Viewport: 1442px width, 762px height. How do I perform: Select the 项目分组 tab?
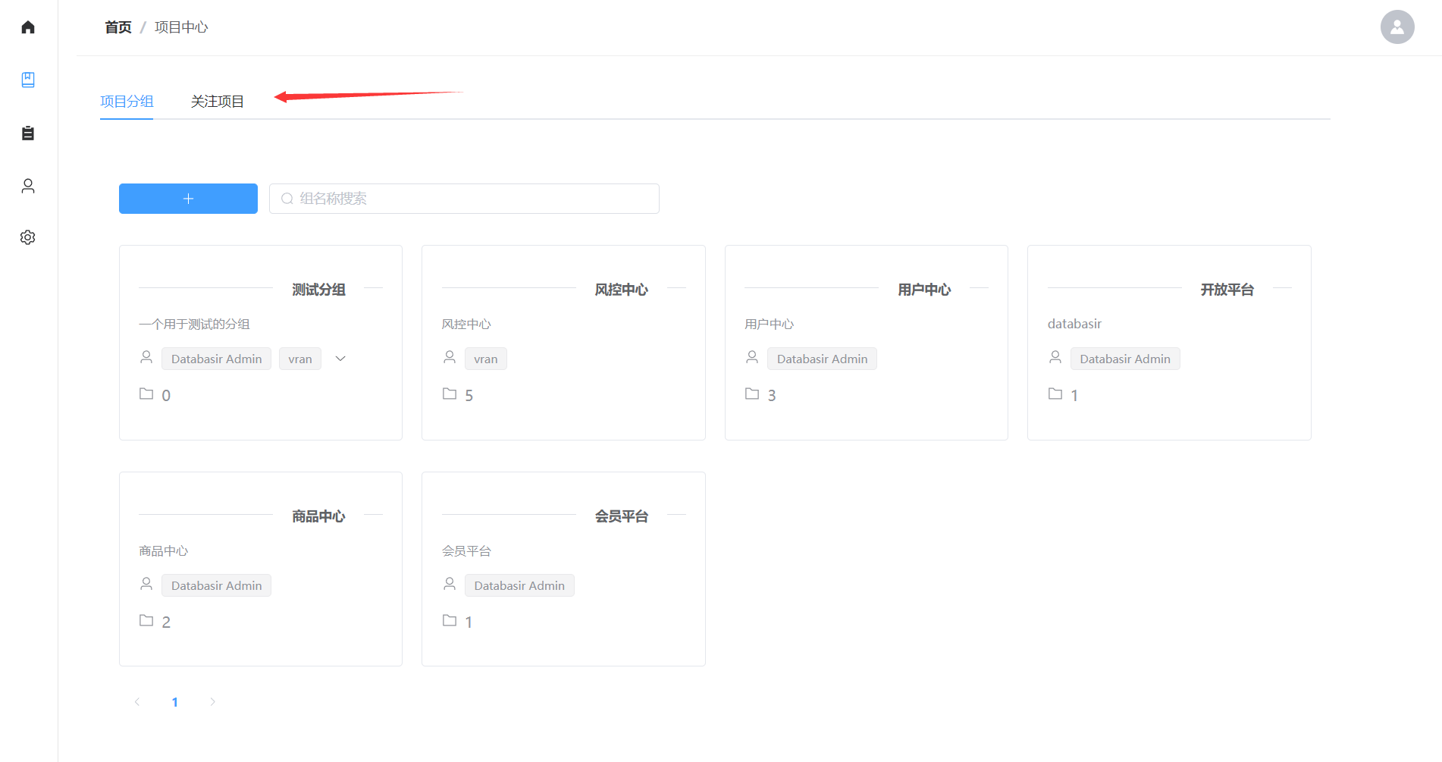[127, 102]
